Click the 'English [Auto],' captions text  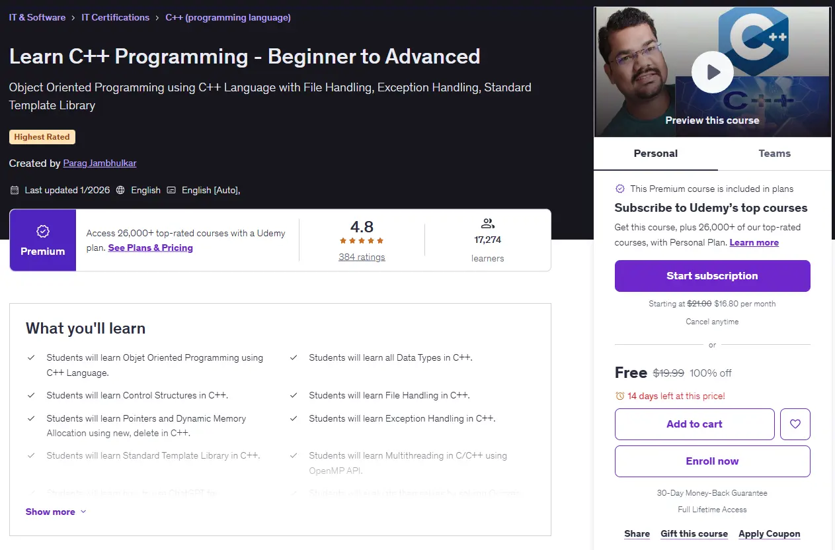click(x=211, y=190)
